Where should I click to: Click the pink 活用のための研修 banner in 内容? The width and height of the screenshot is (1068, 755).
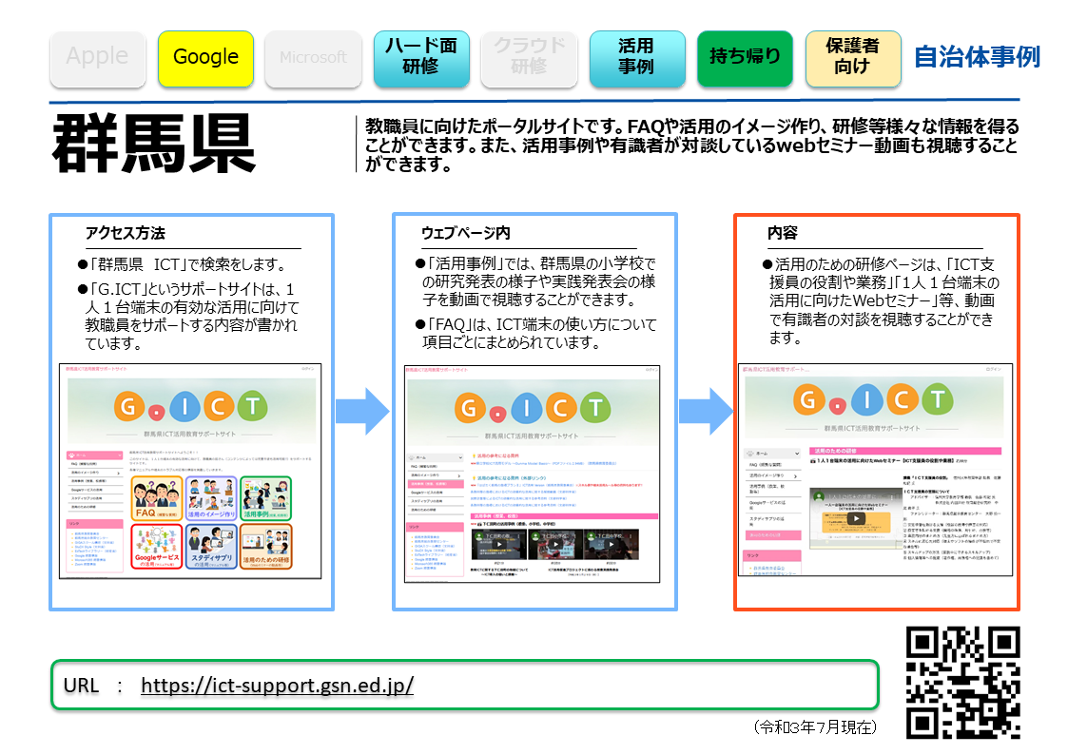[905, 451]
